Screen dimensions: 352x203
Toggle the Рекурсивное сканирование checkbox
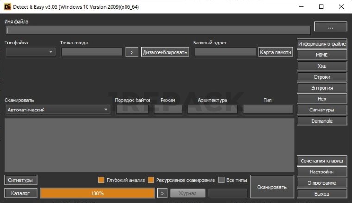[x=151, y=180]
